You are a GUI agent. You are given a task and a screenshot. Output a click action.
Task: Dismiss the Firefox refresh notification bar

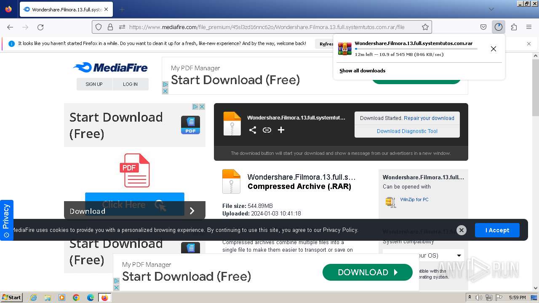click(529, 43)
